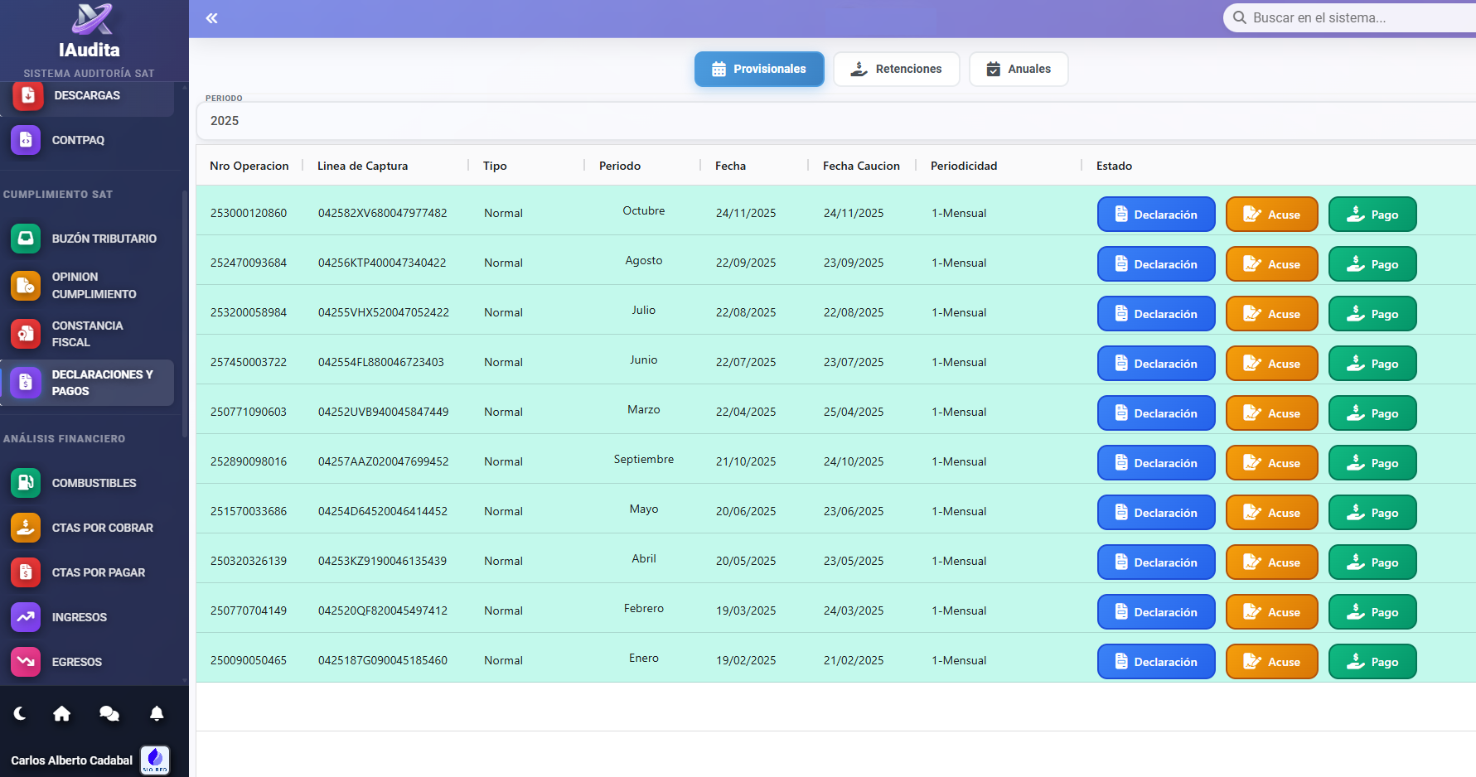Open chat messages icon
The width and height of the screenshot is (1476, 777).
pos(109,713)
